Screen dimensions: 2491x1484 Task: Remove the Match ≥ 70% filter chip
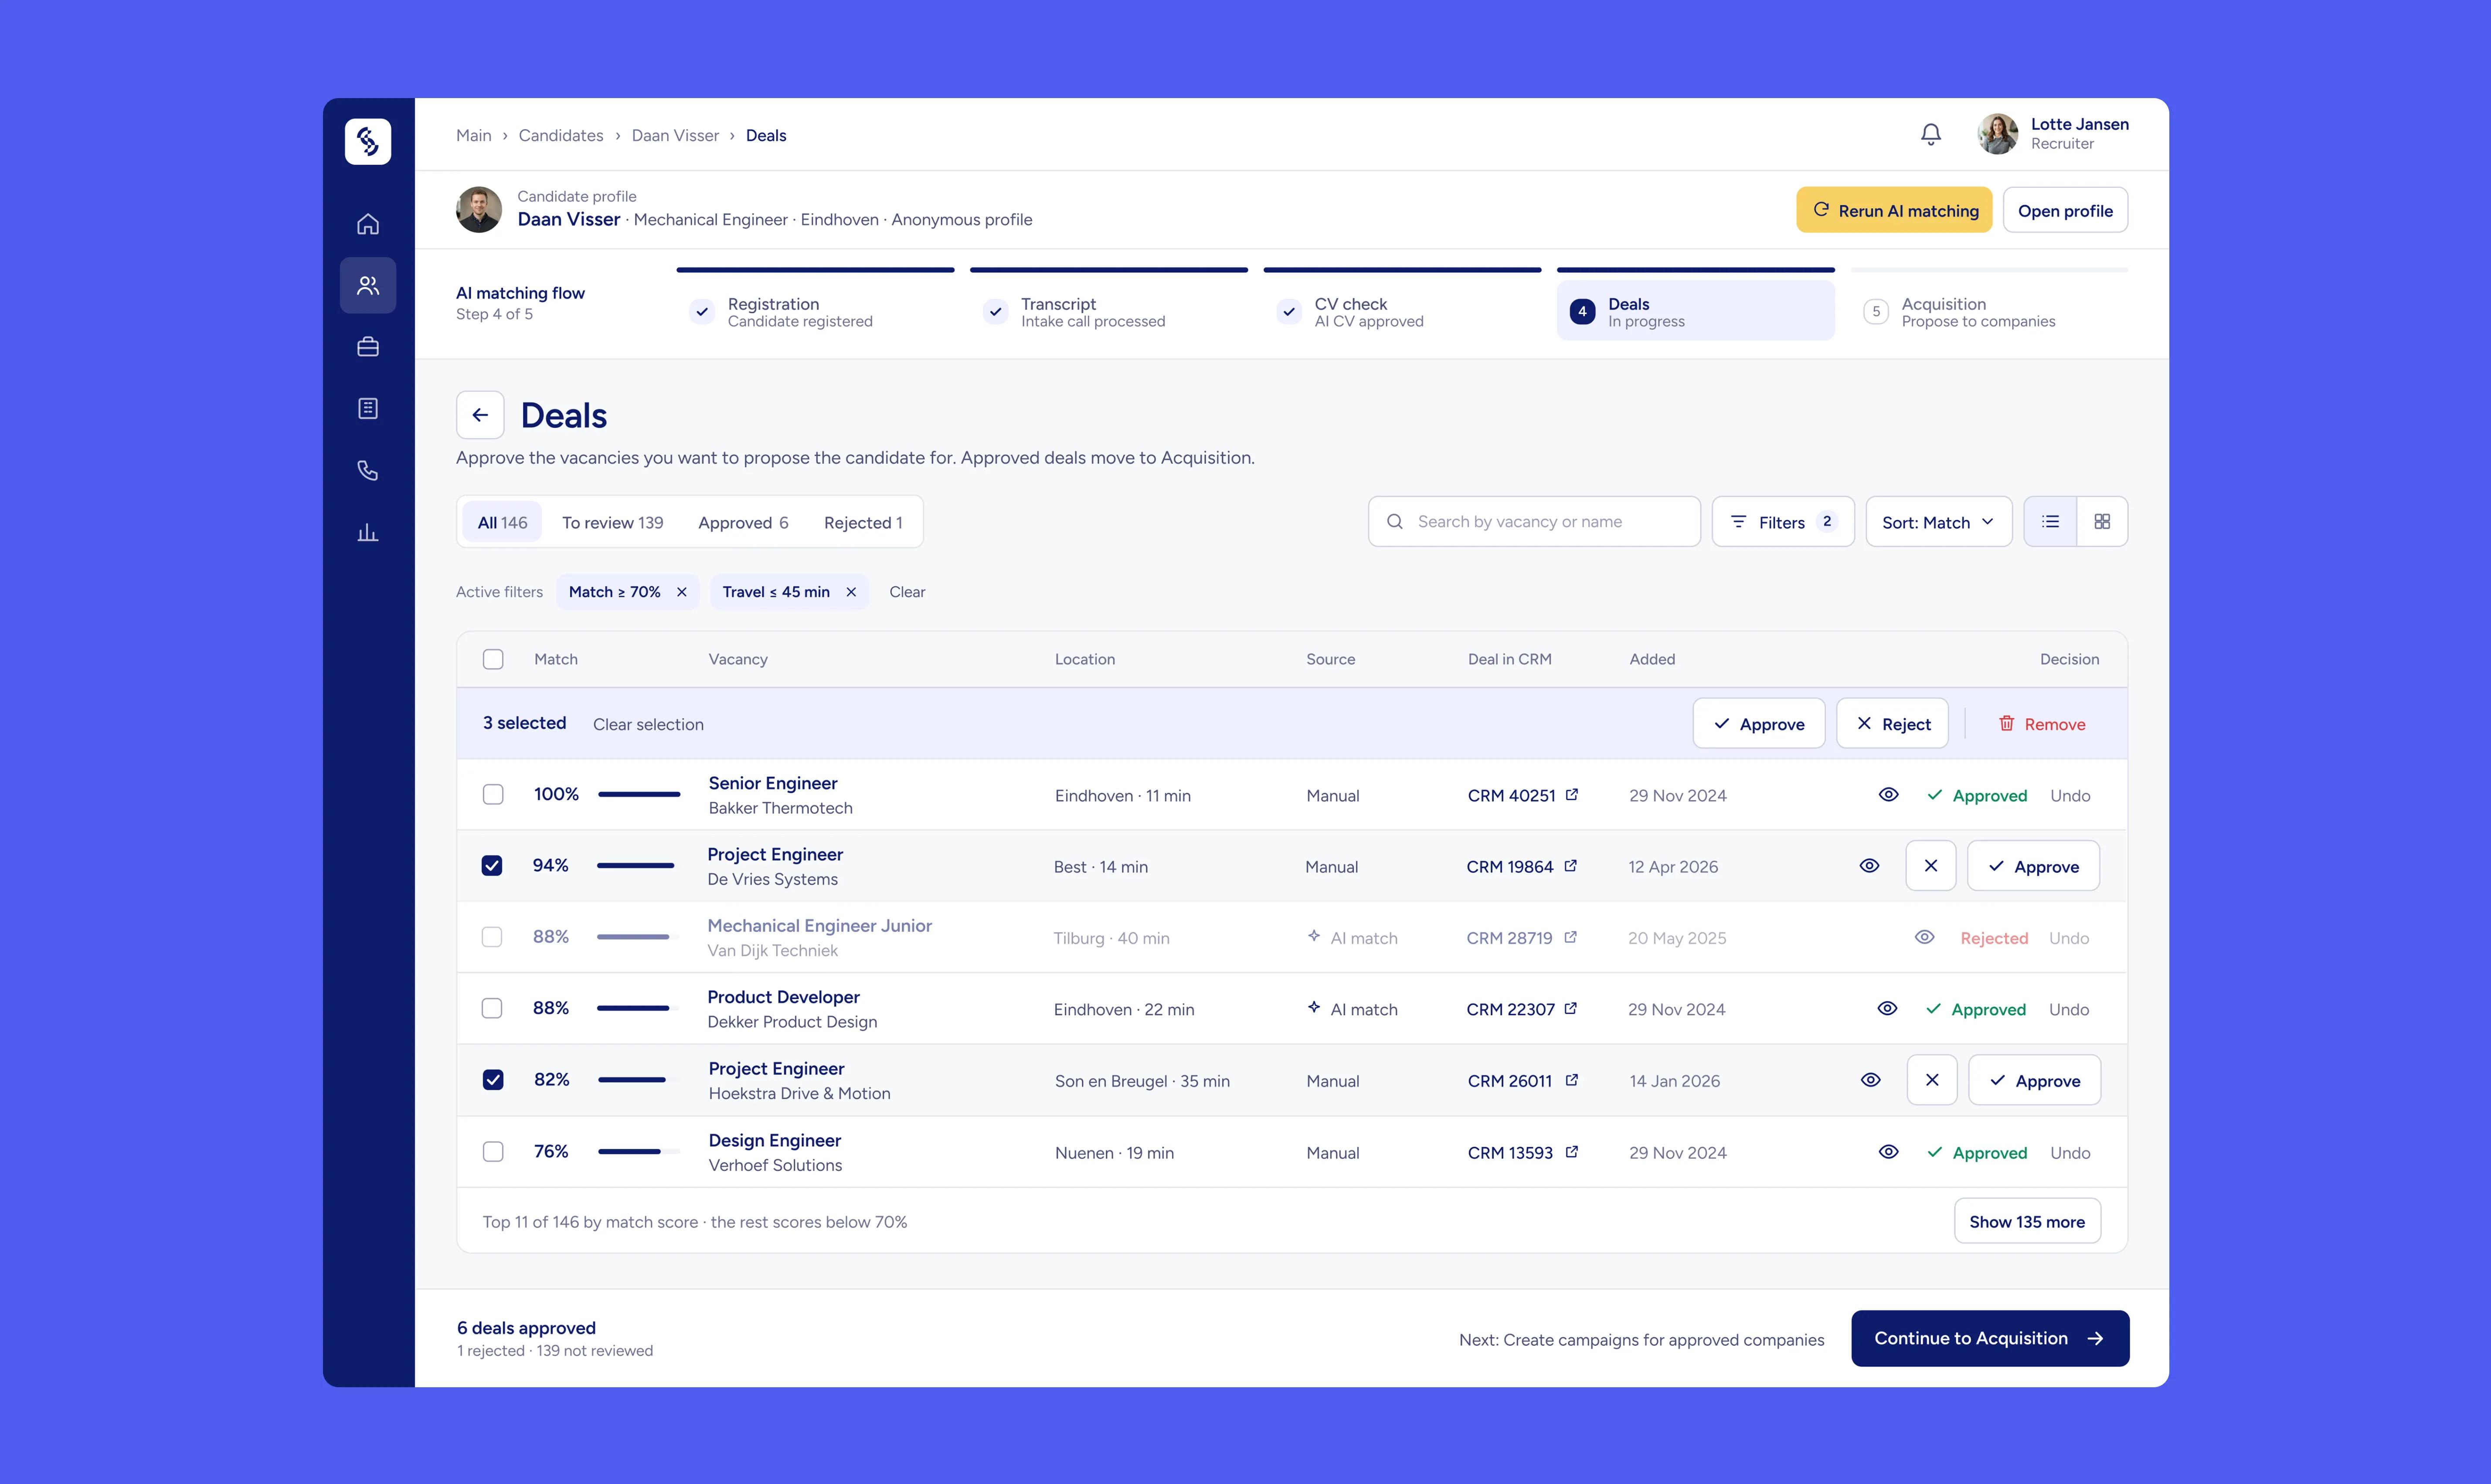pos(682,592)
